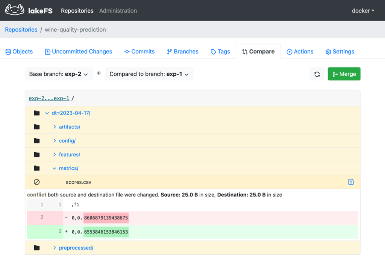Click 'Destination: 25.0 B' text
This screenshot has width=385, height=280.
241,195
